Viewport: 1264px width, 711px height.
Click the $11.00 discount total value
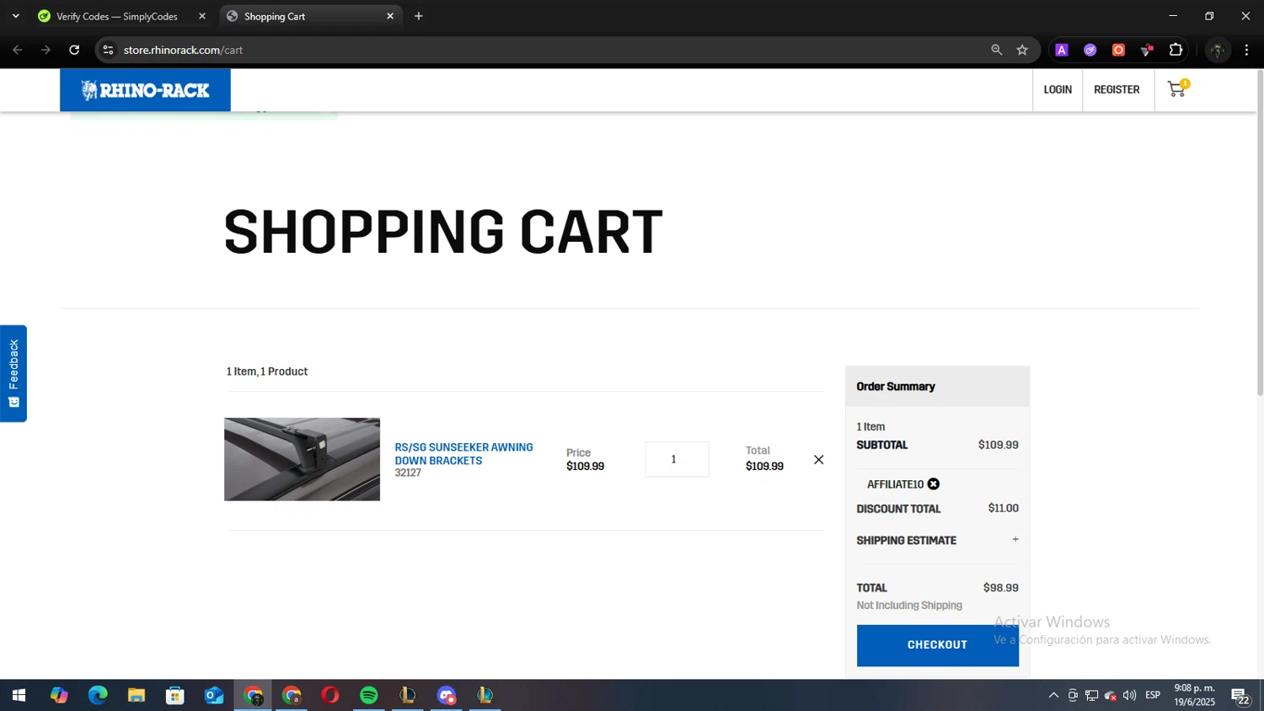point(1003,508)
